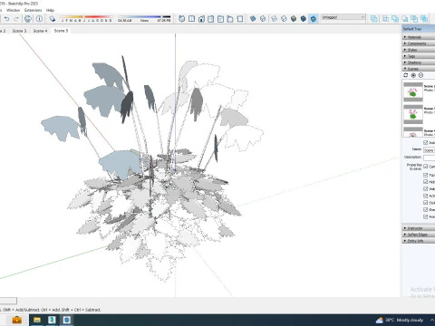Open the Extensions menu
Image resolution: width=435 pixels, height=326 pixels.
click(x=34, y=10)
